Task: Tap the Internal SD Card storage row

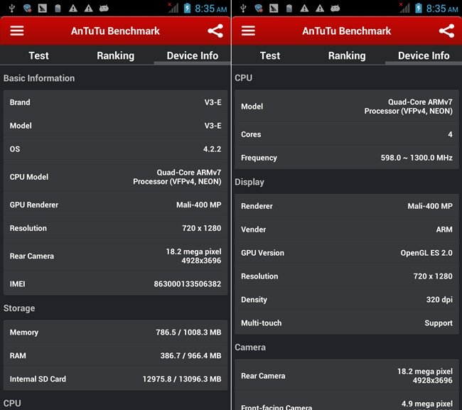Action: (115, 379)
